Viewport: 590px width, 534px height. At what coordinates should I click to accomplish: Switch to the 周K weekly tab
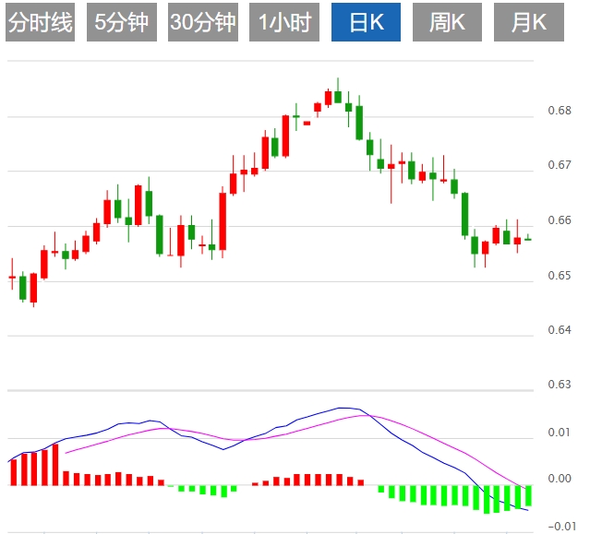[448, 23]
